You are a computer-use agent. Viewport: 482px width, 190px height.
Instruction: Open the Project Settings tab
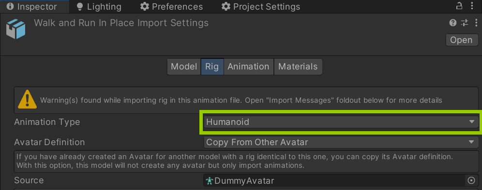point(261,6)
